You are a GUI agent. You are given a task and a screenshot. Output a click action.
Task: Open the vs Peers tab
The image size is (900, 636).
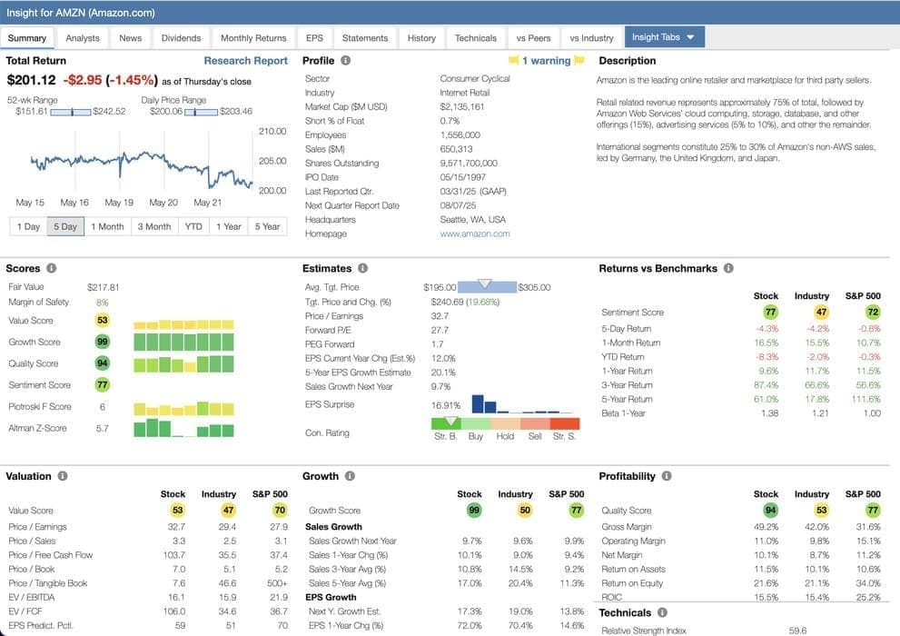[533, 38]
